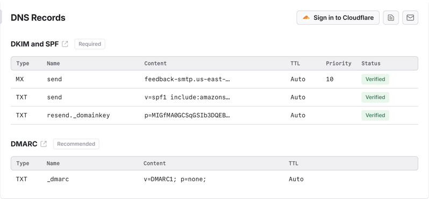Open the external link beside DMARC
The width and height of the screenshot is (429, 199).
tap(44, 144)
